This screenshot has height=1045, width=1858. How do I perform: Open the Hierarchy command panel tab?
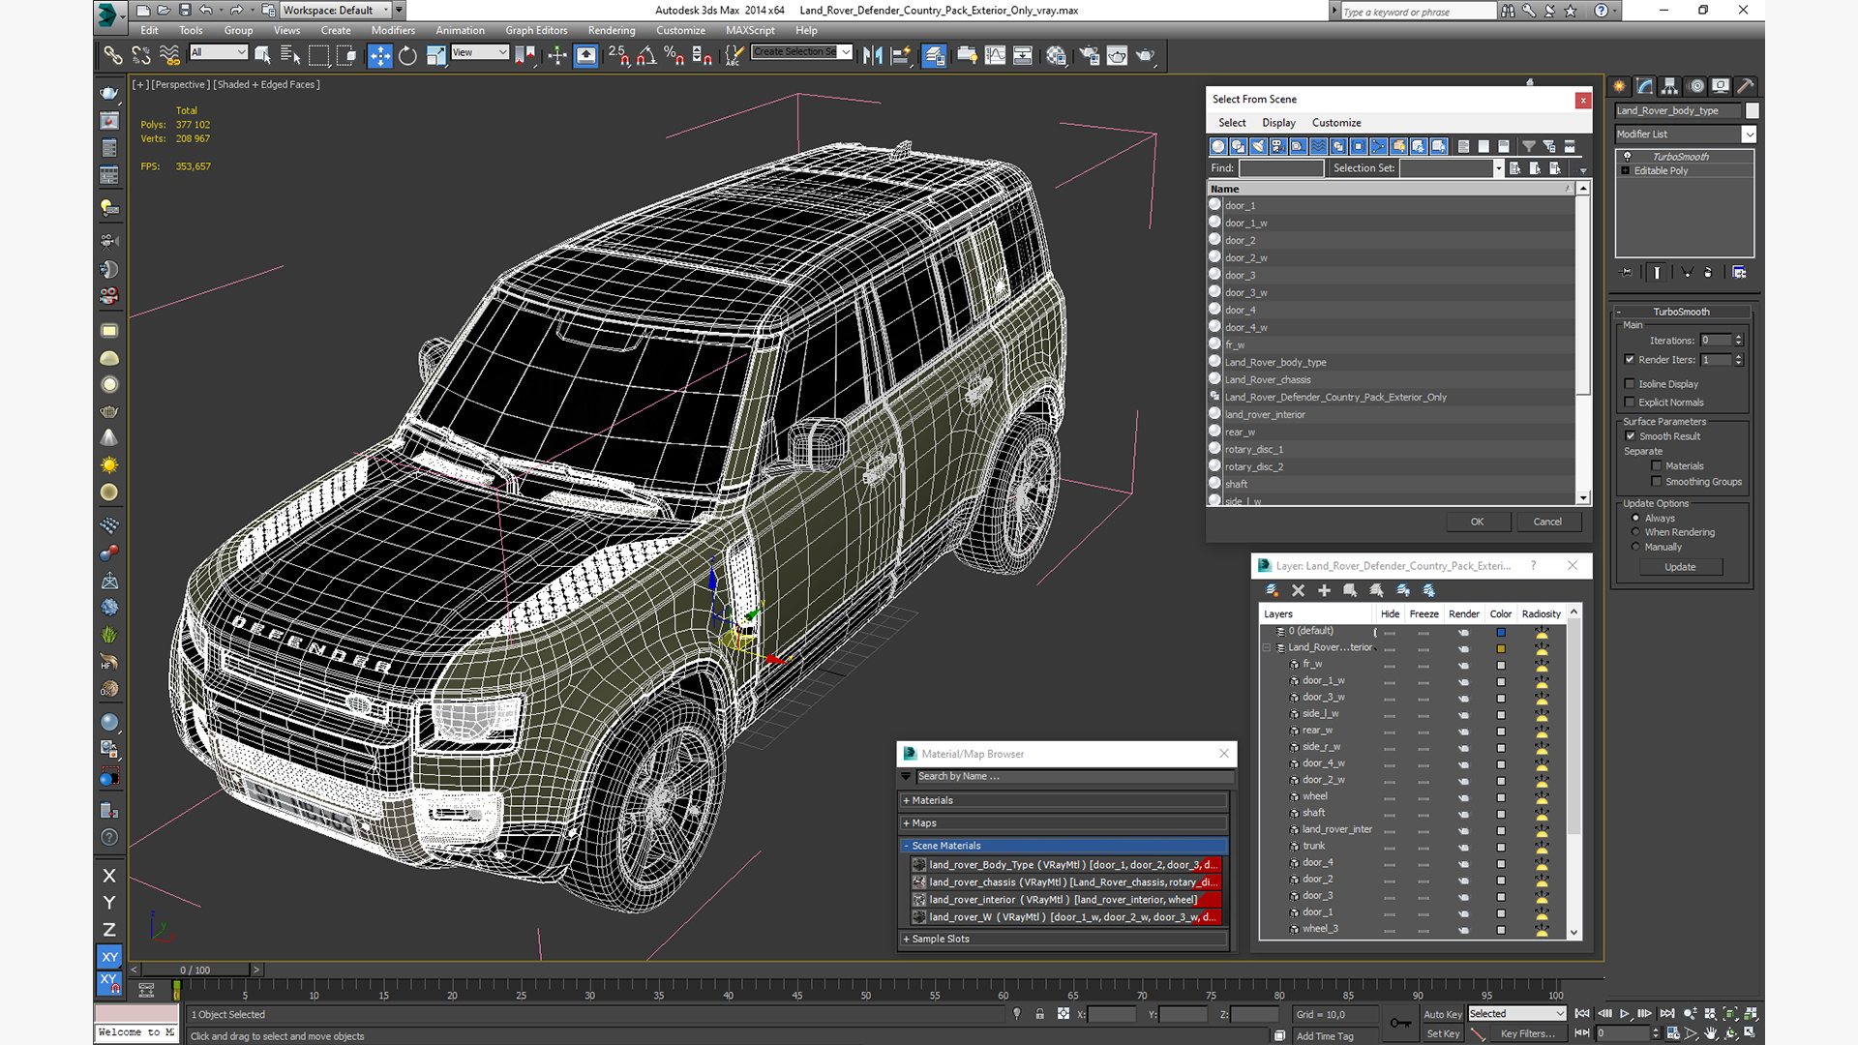(x=1669, y=86)
